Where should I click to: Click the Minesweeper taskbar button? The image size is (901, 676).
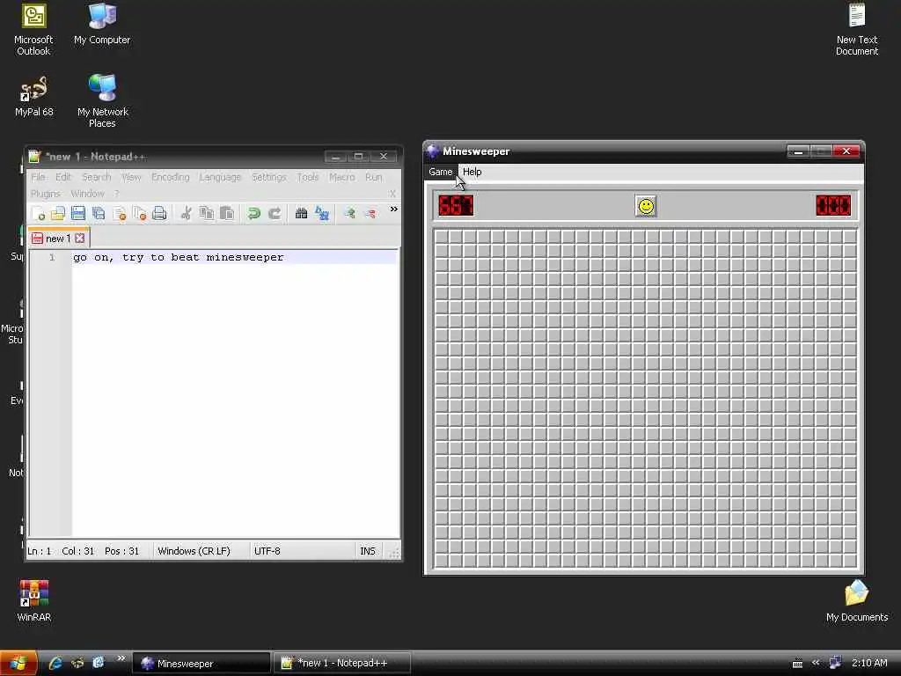201,664
